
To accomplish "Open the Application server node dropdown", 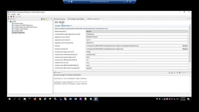I will pyautogui.click(x=187, y=37).
